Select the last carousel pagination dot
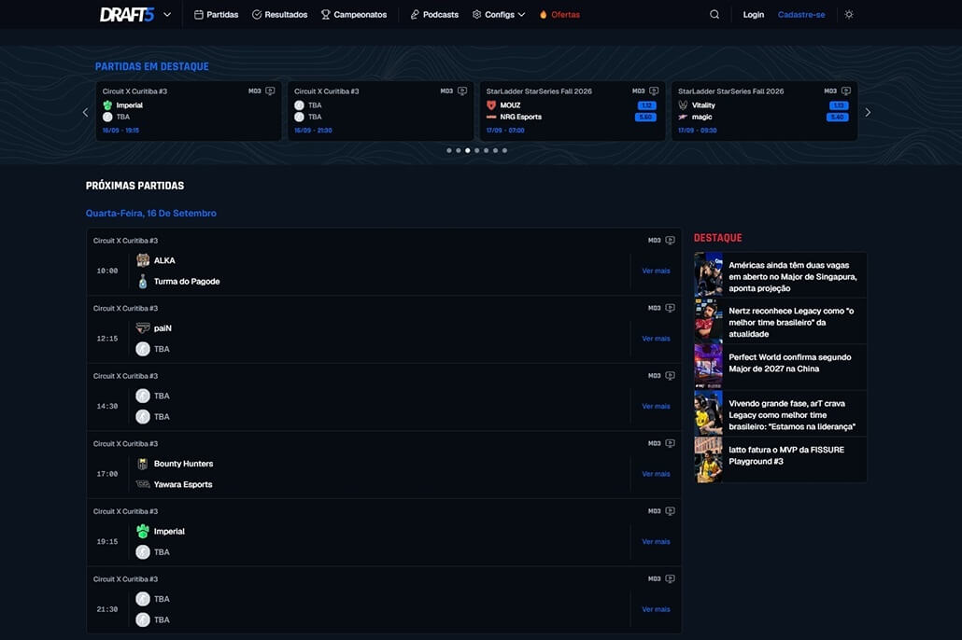Screen dimensions: 962x640 [504, 150]
